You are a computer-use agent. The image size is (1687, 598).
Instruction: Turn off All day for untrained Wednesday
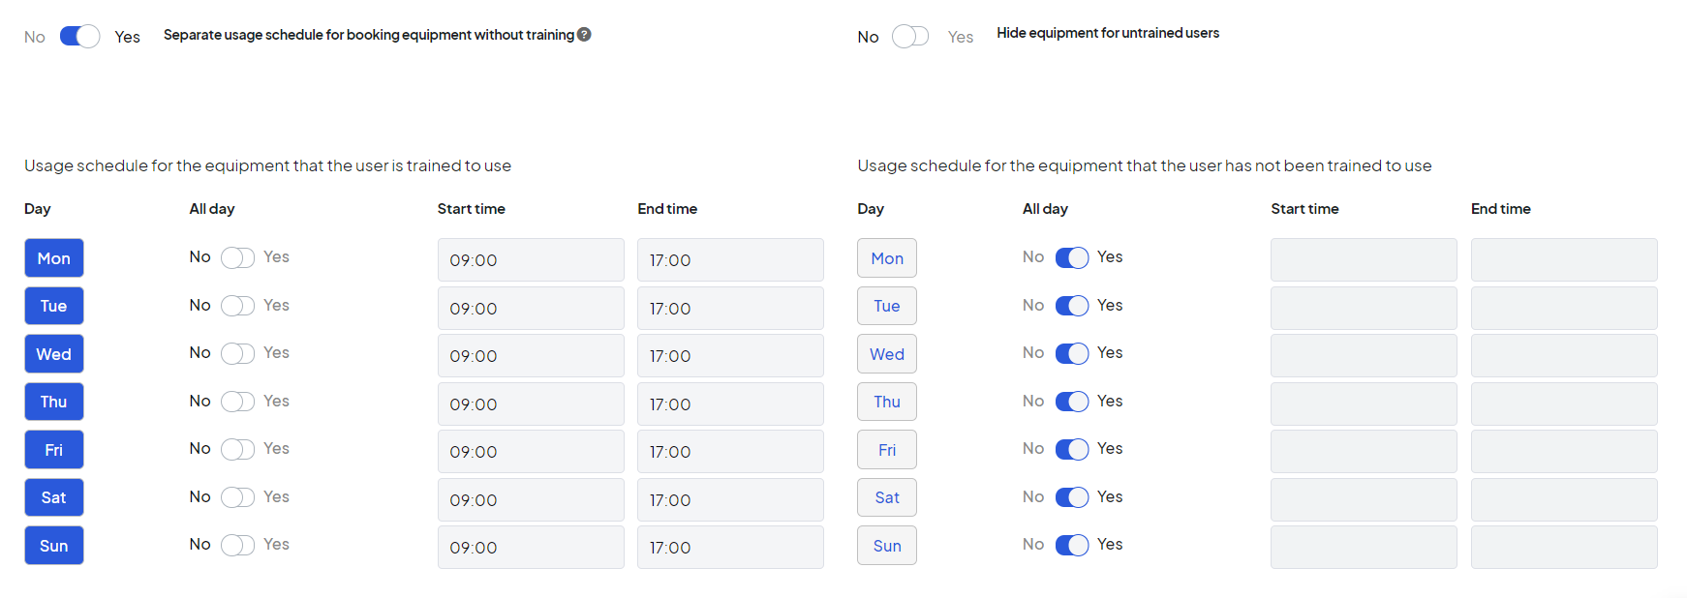[1071, 353]
